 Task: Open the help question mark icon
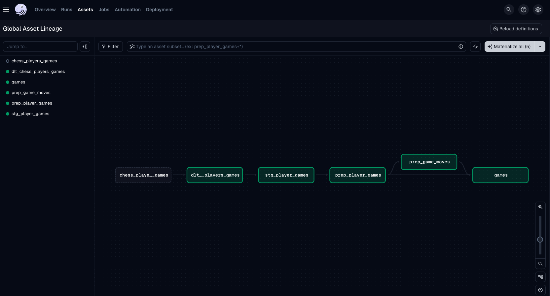tap(524, 10)
